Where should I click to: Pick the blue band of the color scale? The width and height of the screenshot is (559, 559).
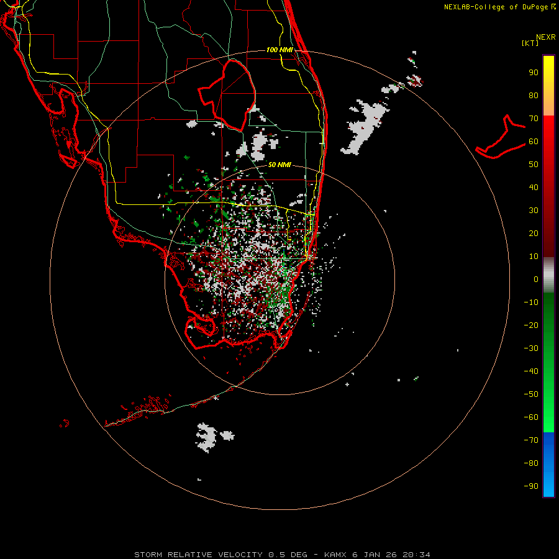coord(548,465)
